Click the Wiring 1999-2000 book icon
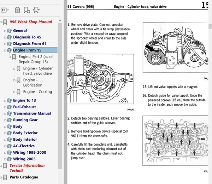Viewport: 212px width, 184px height. coord(9,153)
